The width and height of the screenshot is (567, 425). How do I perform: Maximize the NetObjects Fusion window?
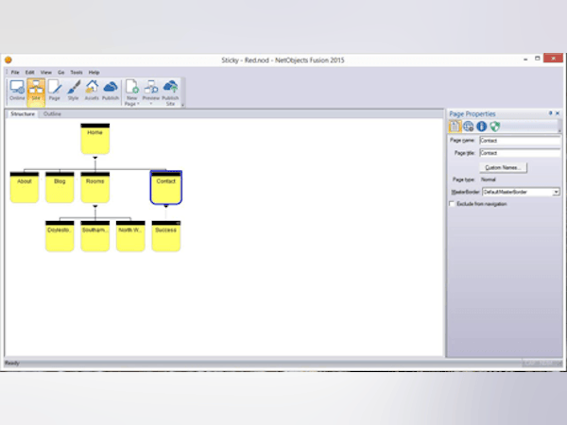click(x=538, y=59)
